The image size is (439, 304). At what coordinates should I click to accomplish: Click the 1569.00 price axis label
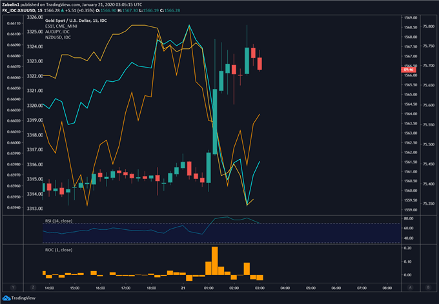coord(411,17)
